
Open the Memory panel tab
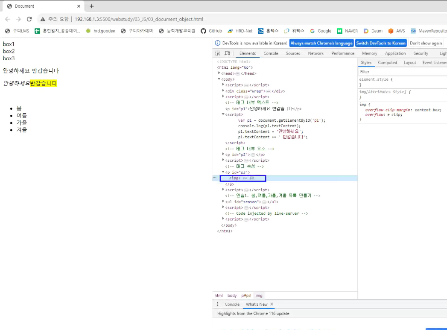click(x=369, y=53)
